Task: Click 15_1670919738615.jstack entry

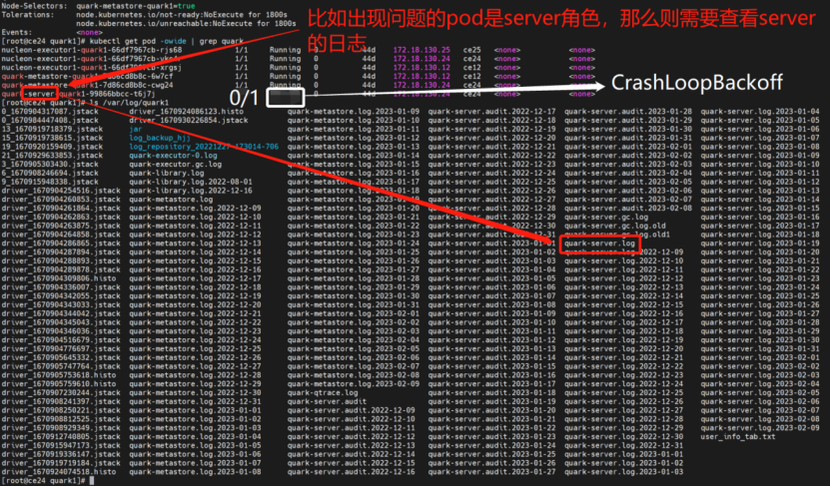Action: click(x=52, y=138)
